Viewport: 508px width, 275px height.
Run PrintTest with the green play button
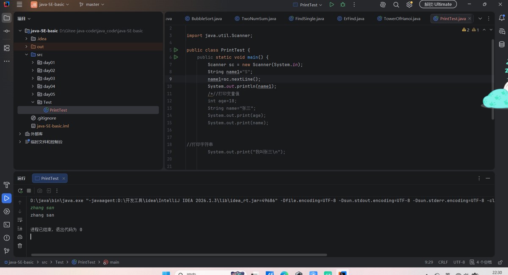pyautogui.click(x=331, y=5)
